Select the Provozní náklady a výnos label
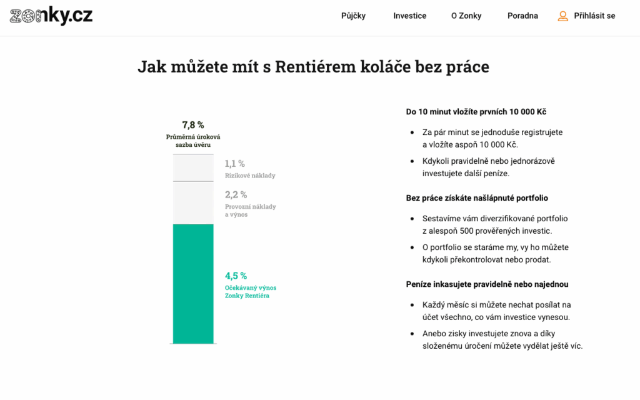 pos(250,211)
